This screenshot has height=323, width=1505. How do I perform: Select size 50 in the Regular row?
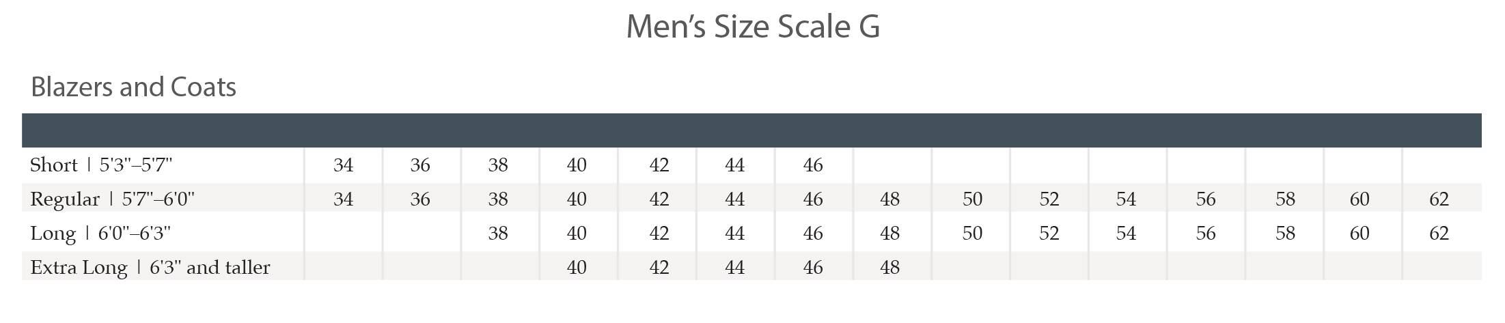pos(971,199)
